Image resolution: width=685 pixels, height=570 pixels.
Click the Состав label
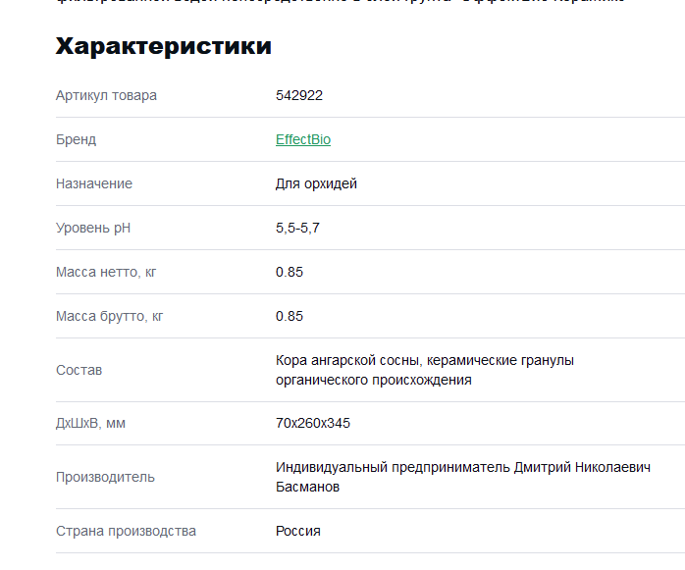point(79,370)
